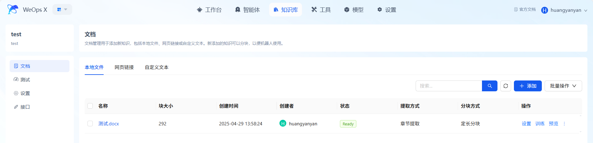Click the 名称 column header
Viewport: 593px width, 143px height.
pos(103,106)
